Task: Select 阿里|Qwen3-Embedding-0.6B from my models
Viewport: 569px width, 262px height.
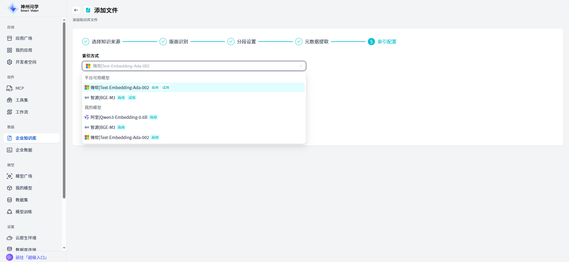Action: 119,117
